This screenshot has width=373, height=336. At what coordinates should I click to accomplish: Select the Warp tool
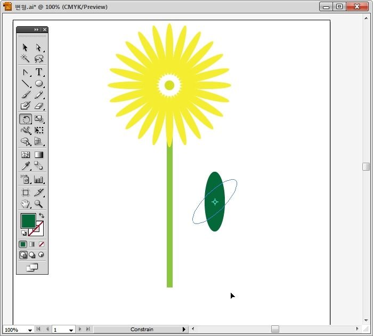(x=25, y=130)
